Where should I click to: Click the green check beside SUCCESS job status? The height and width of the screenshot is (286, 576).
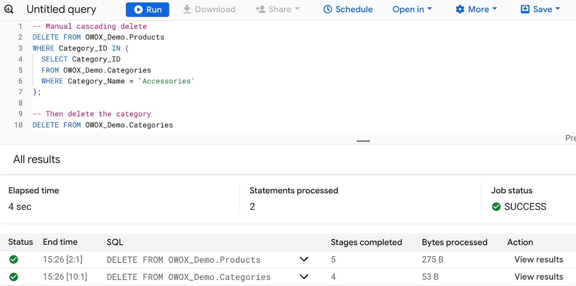[496, 207]
